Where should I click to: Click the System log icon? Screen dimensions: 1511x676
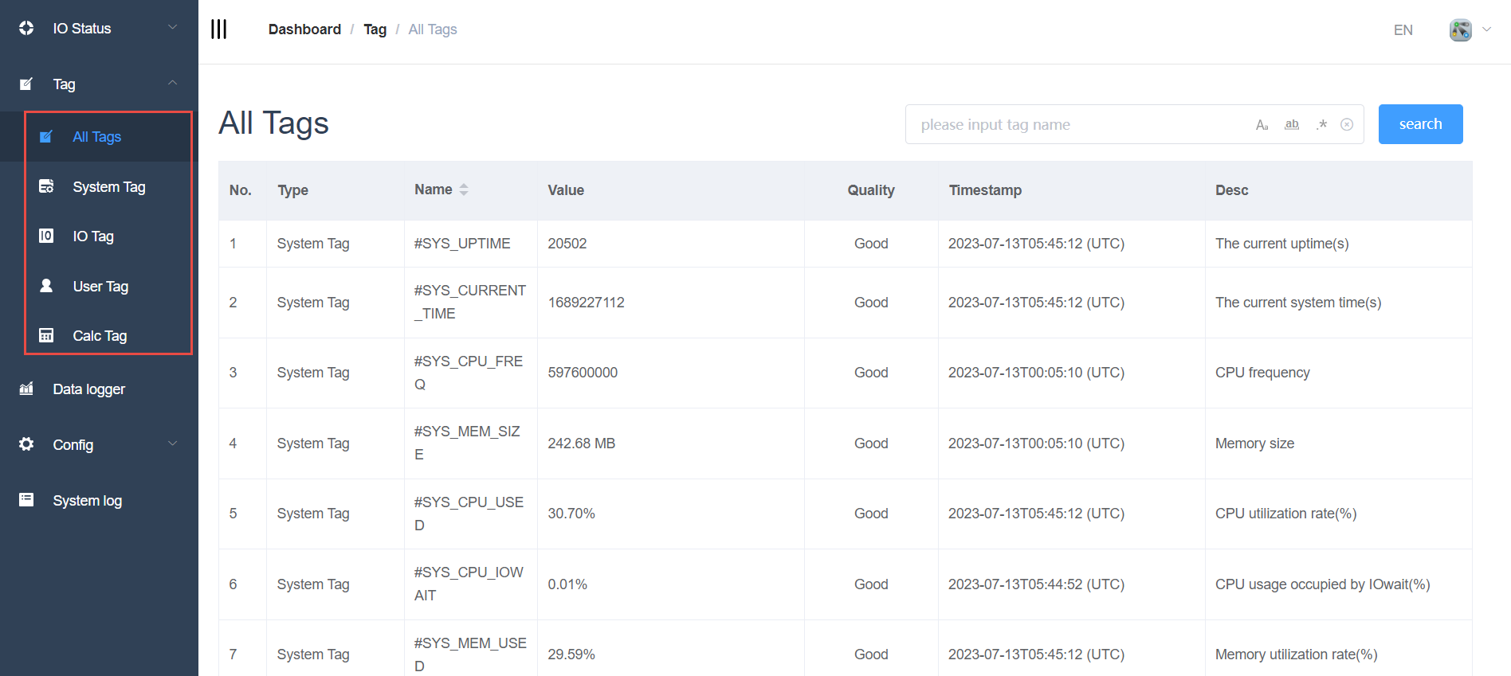point(26,500)
